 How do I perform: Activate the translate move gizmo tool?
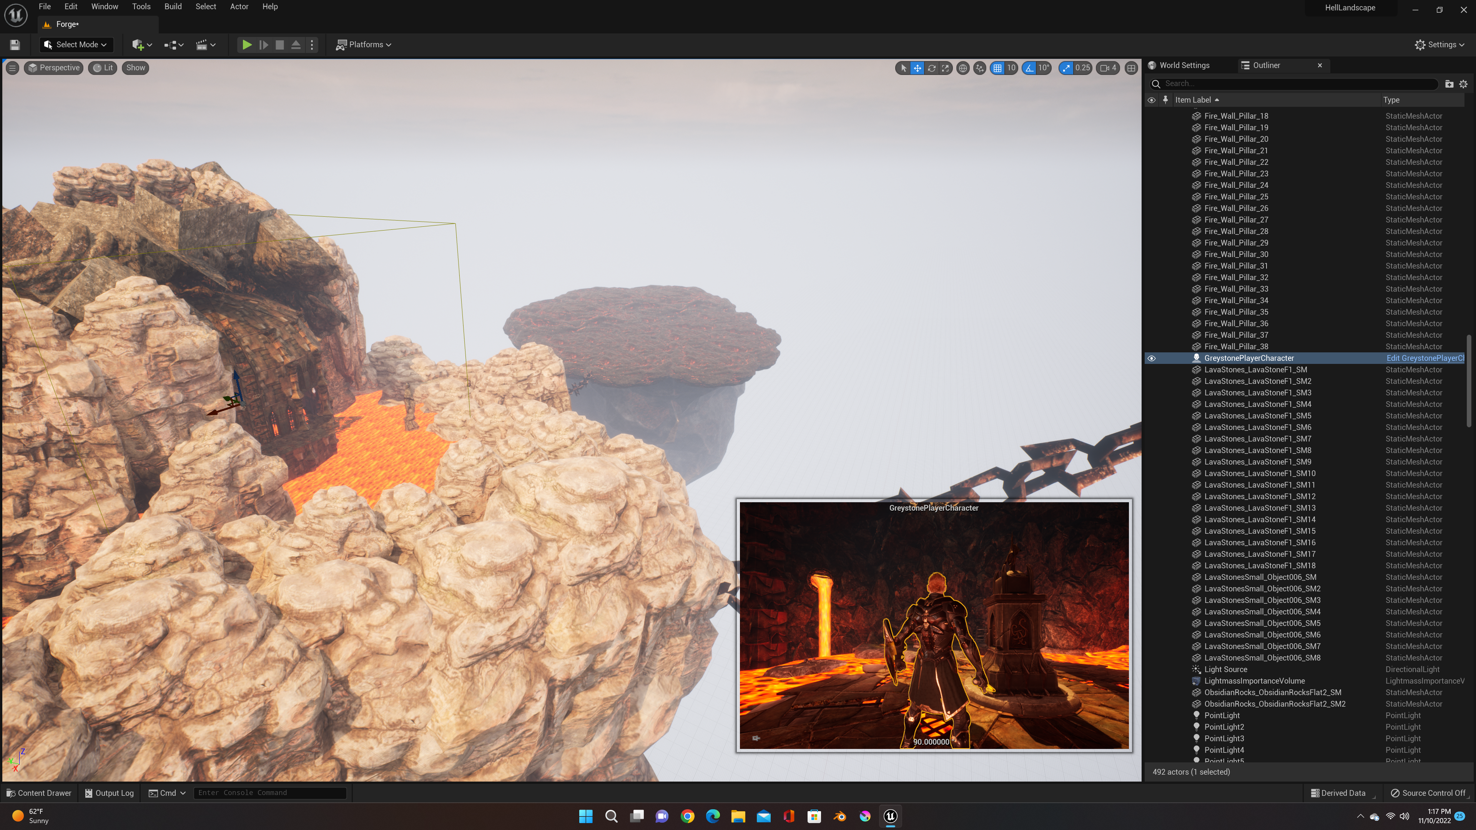918,68
